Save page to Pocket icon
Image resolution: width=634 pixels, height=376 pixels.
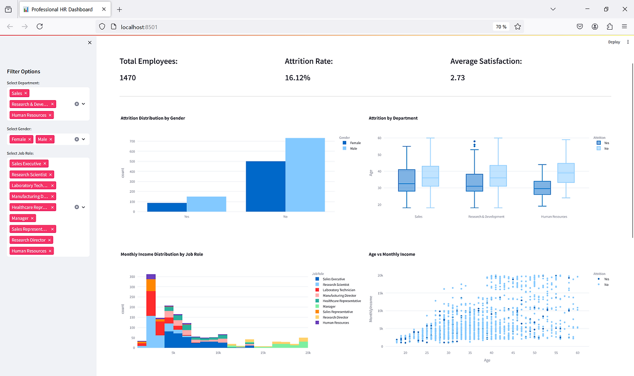580,27
